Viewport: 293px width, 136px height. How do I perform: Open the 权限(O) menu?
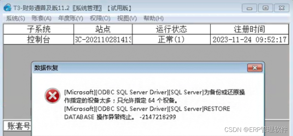point(100,18)
